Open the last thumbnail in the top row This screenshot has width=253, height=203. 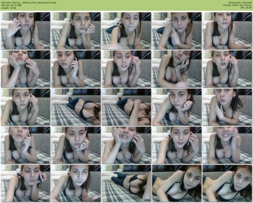click(x=227, y=31)
